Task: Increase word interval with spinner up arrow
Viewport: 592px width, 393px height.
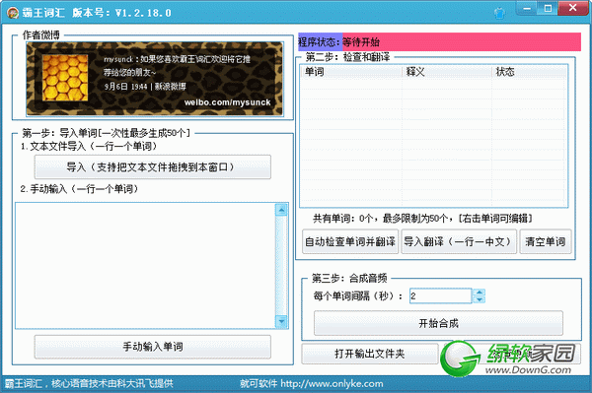Action: pyautogui.click(x=480, y=292)
